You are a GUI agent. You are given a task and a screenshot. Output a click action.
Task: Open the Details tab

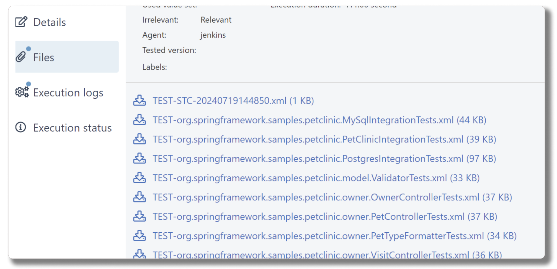click(50, 22)
